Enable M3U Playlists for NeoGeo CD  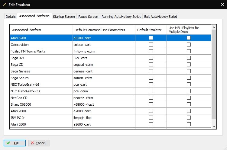point(189,98)
